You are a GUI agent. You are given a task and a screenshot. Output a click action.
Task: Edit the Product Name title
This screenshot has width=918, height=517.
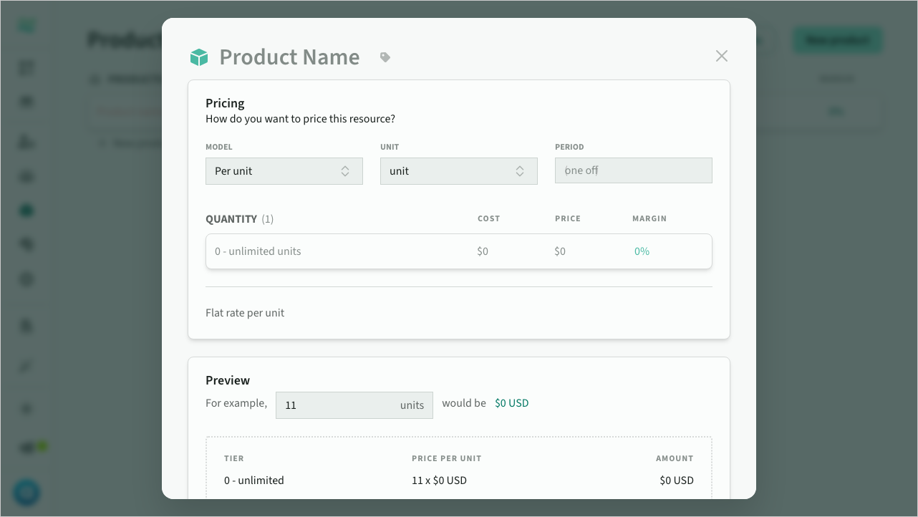289,57
